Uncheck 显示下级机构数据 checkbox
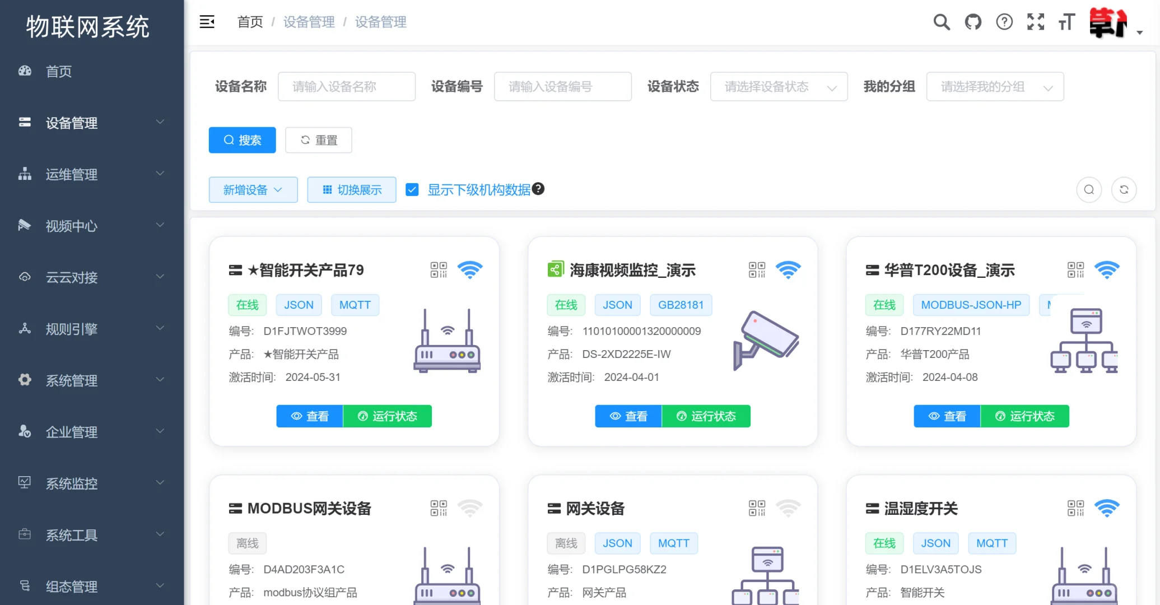Viewport: 1160px width, 605px height. click(x=412, y=189)
